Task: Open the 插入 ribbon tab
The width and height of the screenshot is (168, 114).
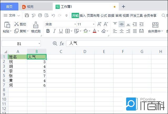Action: (x=82, y=16)
